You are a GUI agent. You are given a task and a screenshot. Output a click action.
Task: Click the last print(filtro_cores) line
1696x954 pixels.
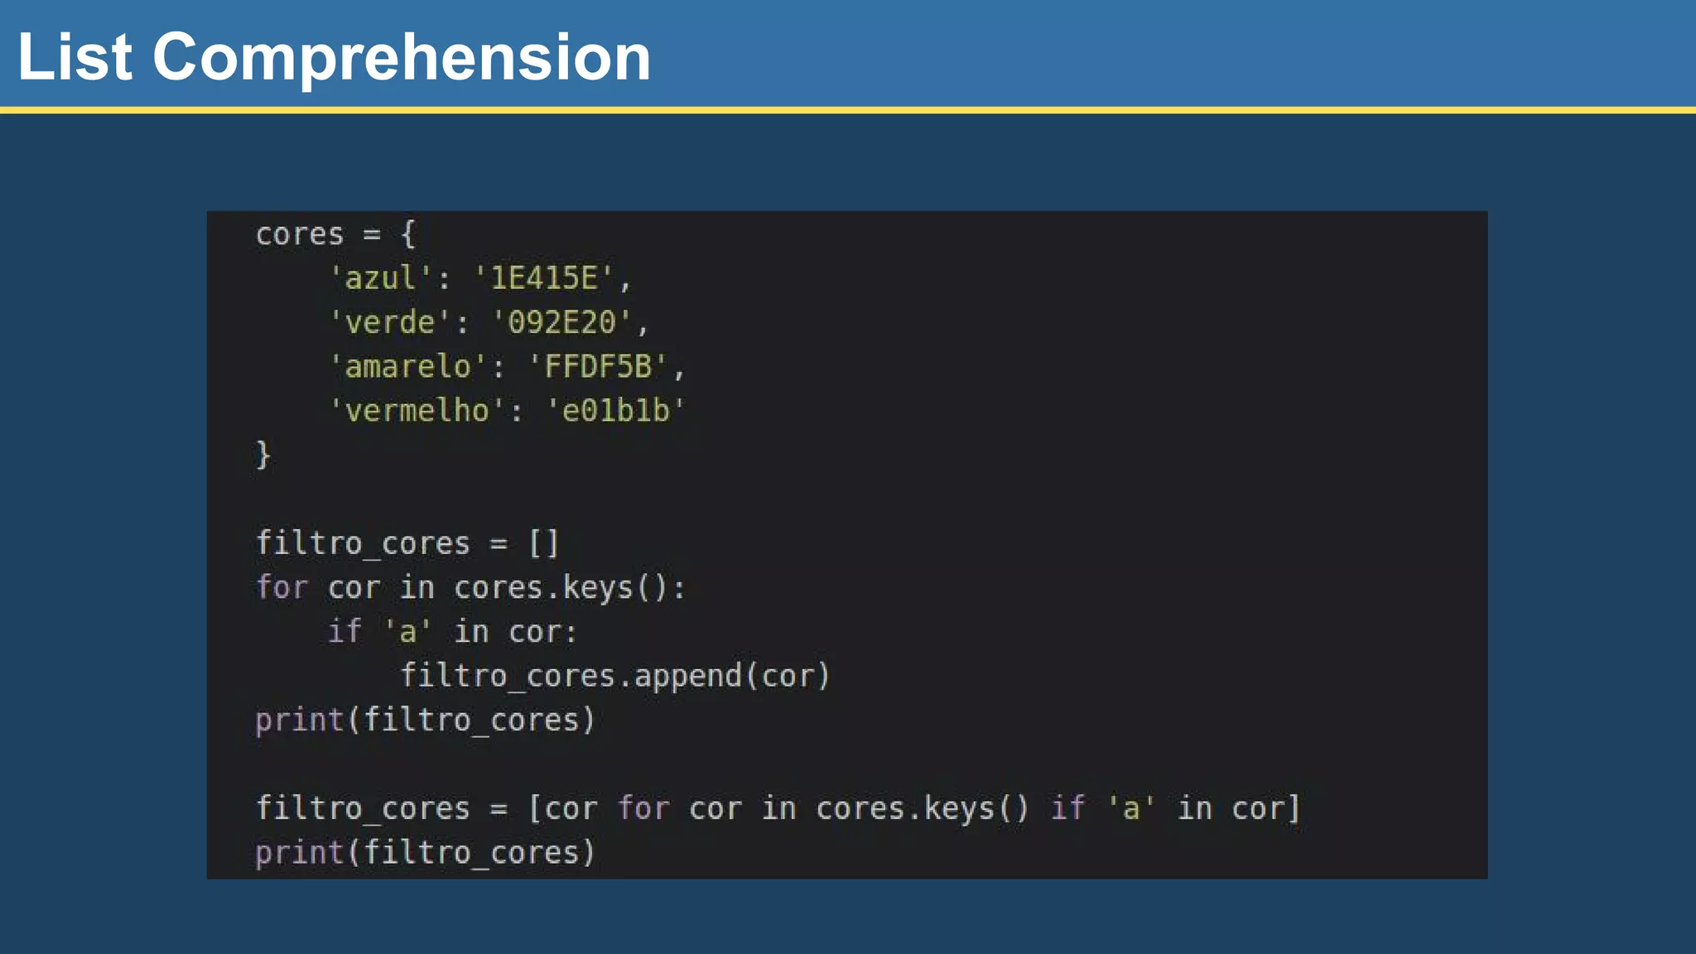[426, 852]
